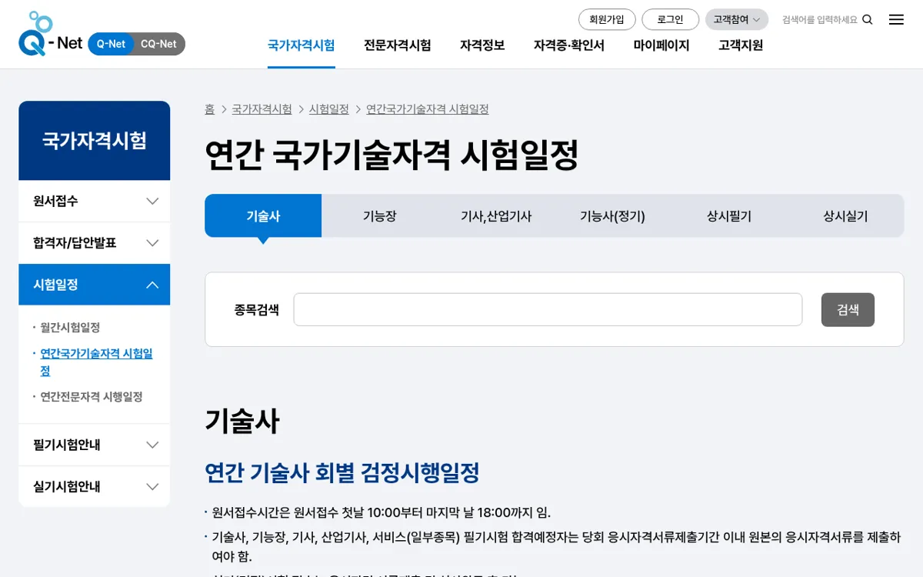Click the gray 검색 button
The height and width of the screenshot is (577, 923).
click(848, 309)
